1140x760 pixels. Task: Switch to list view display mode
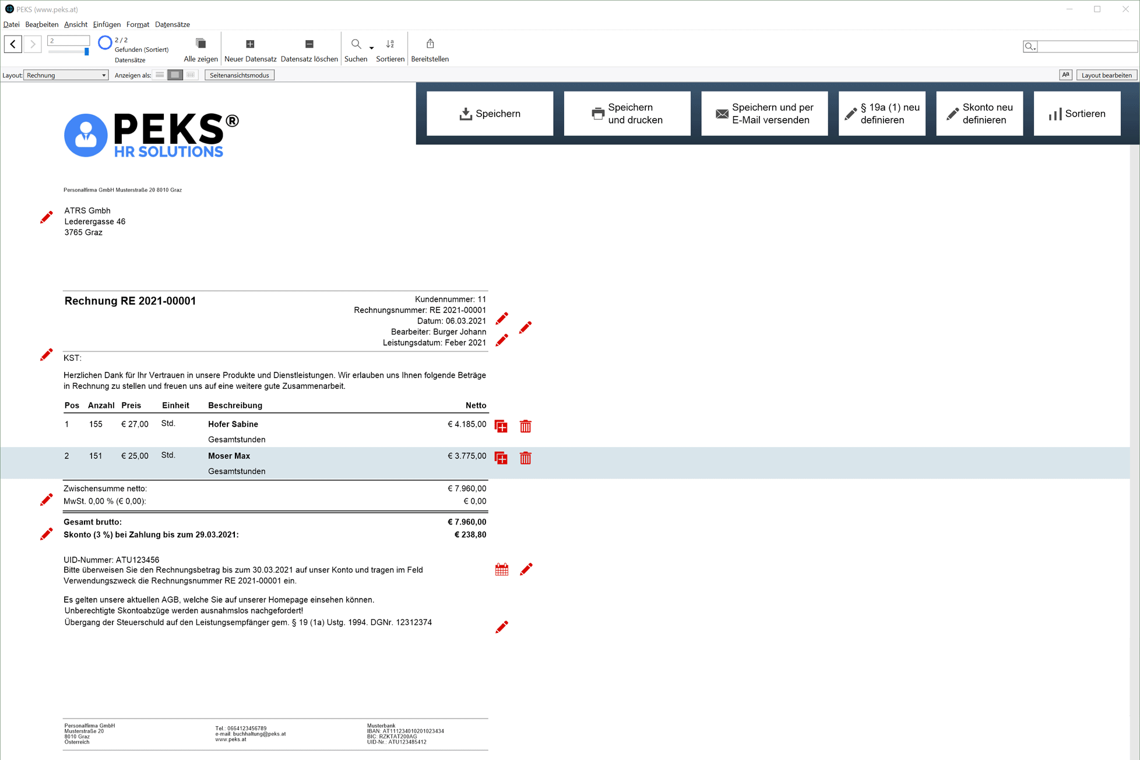175,75
